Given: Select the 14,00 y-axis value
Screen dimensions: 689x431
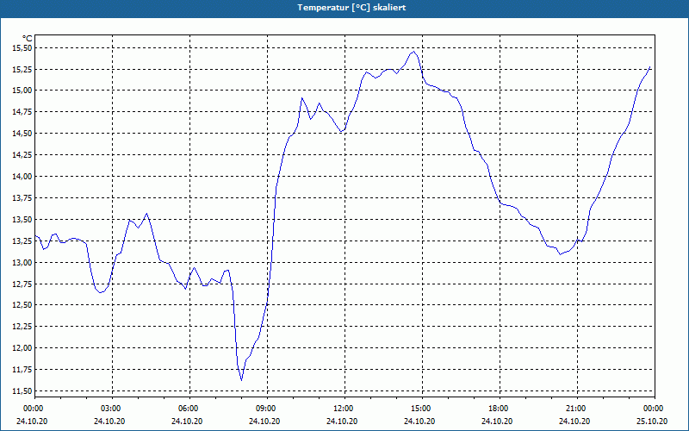Looking at the screenshot, I should (x=22, y=177).
